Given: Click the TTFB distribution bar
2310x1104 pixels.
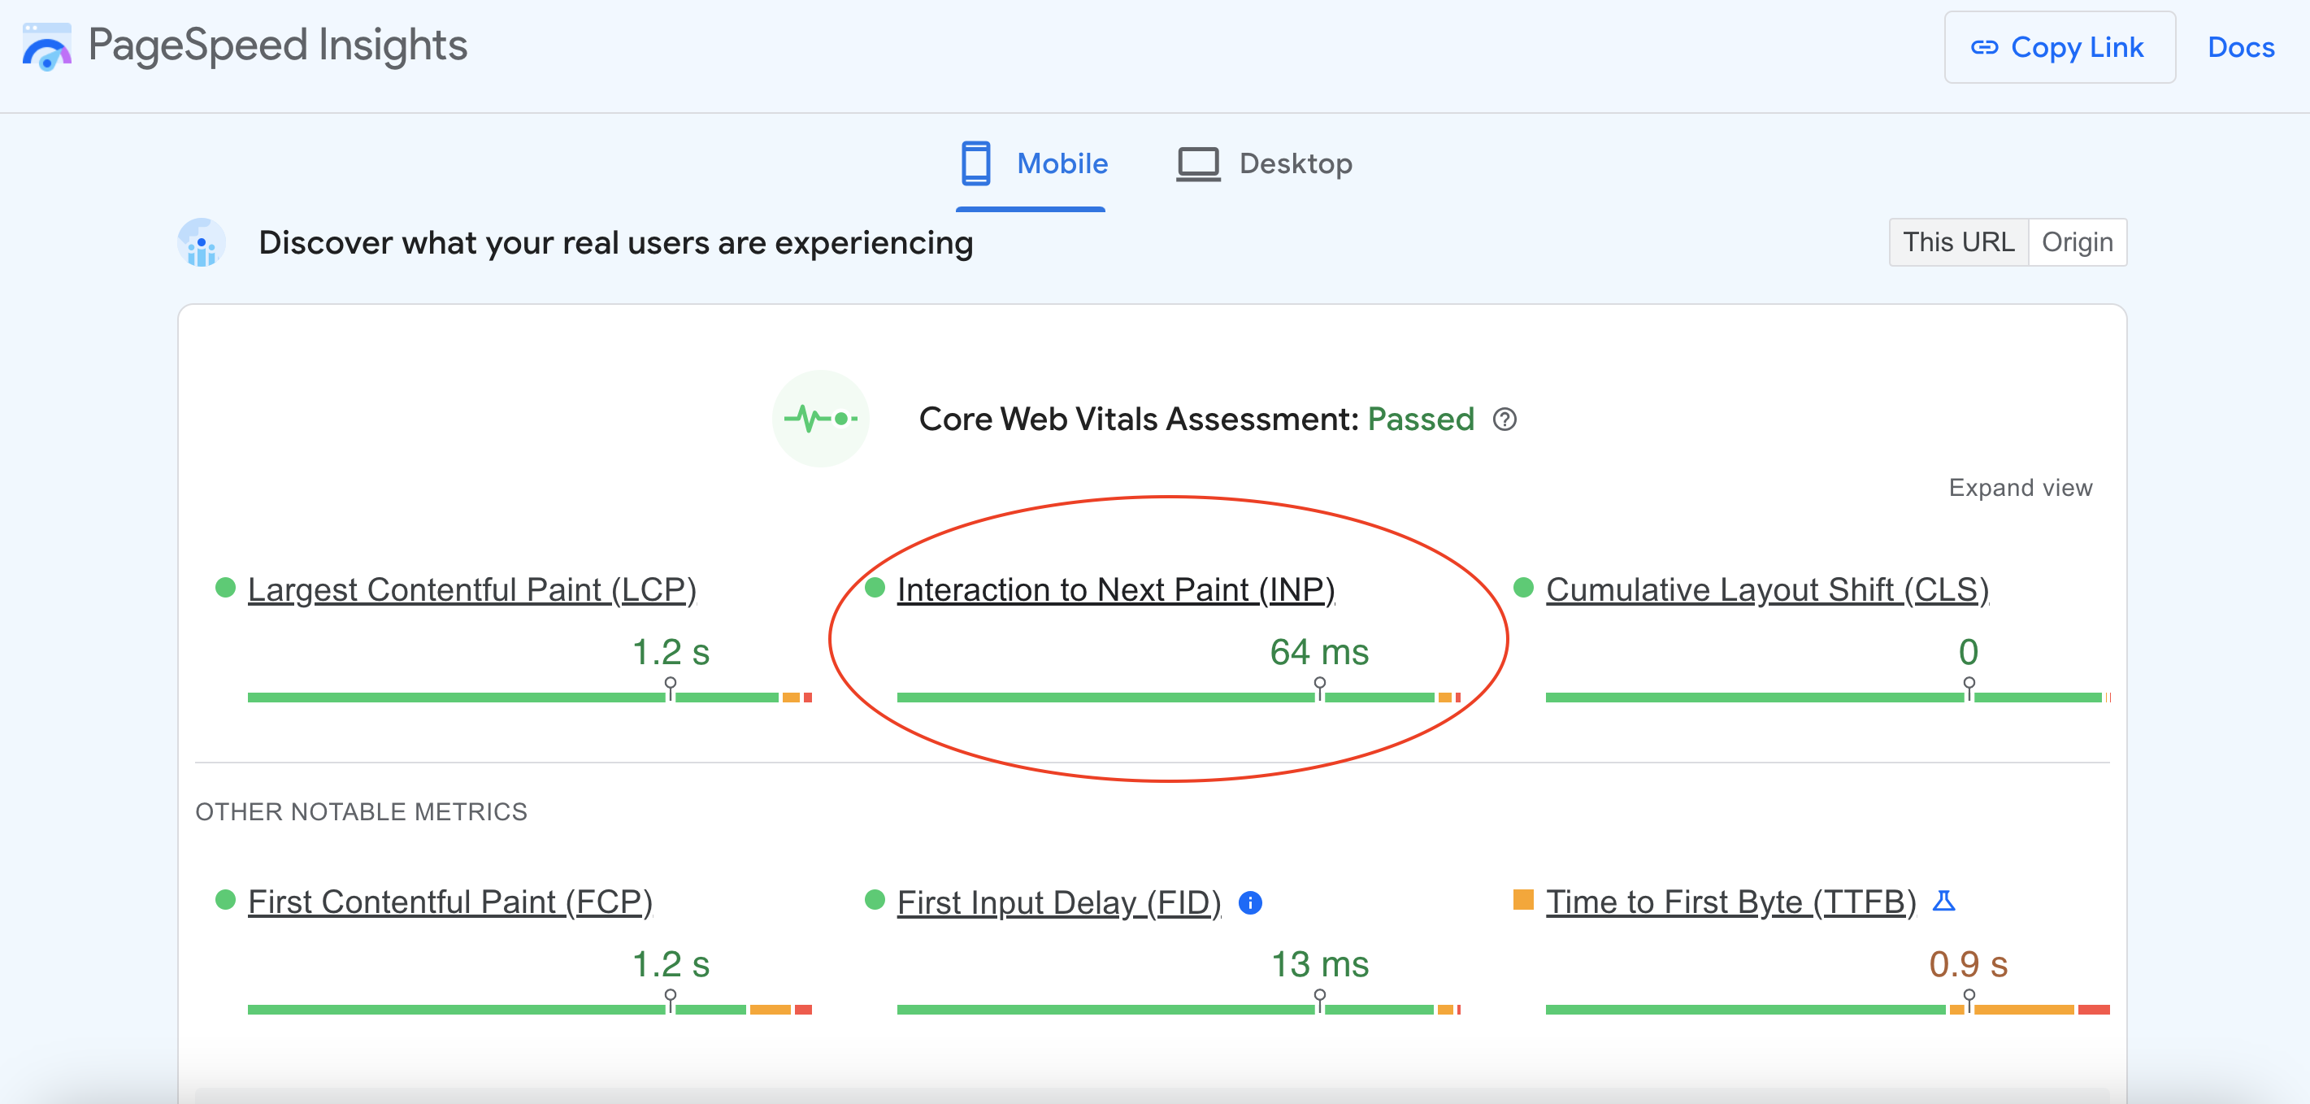Looking at the screenshot, I should click(x=1827, y=1009).
